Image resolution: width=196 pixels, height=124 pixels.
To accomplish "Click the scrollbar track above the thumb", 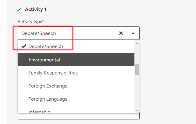I will coord(137,55).
